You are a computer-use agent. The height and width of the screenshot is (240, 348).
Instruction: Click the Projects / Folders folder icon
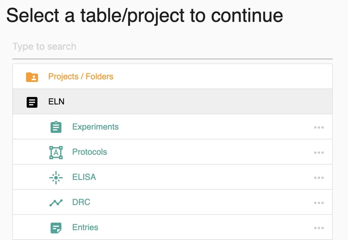(32, 77)
